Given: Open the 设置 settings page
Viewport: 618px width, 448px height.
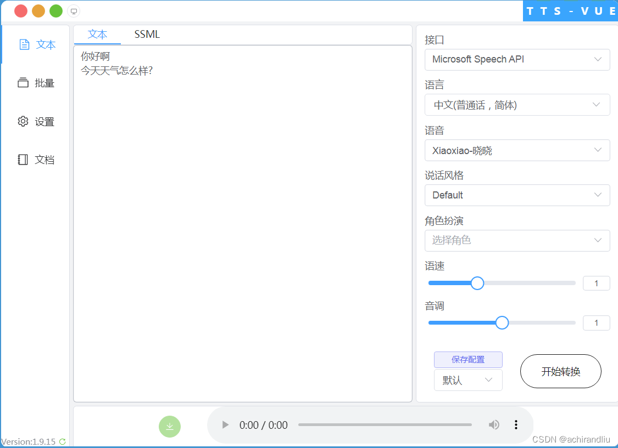Looking at the screenshot, I should (x=36, y=122).
